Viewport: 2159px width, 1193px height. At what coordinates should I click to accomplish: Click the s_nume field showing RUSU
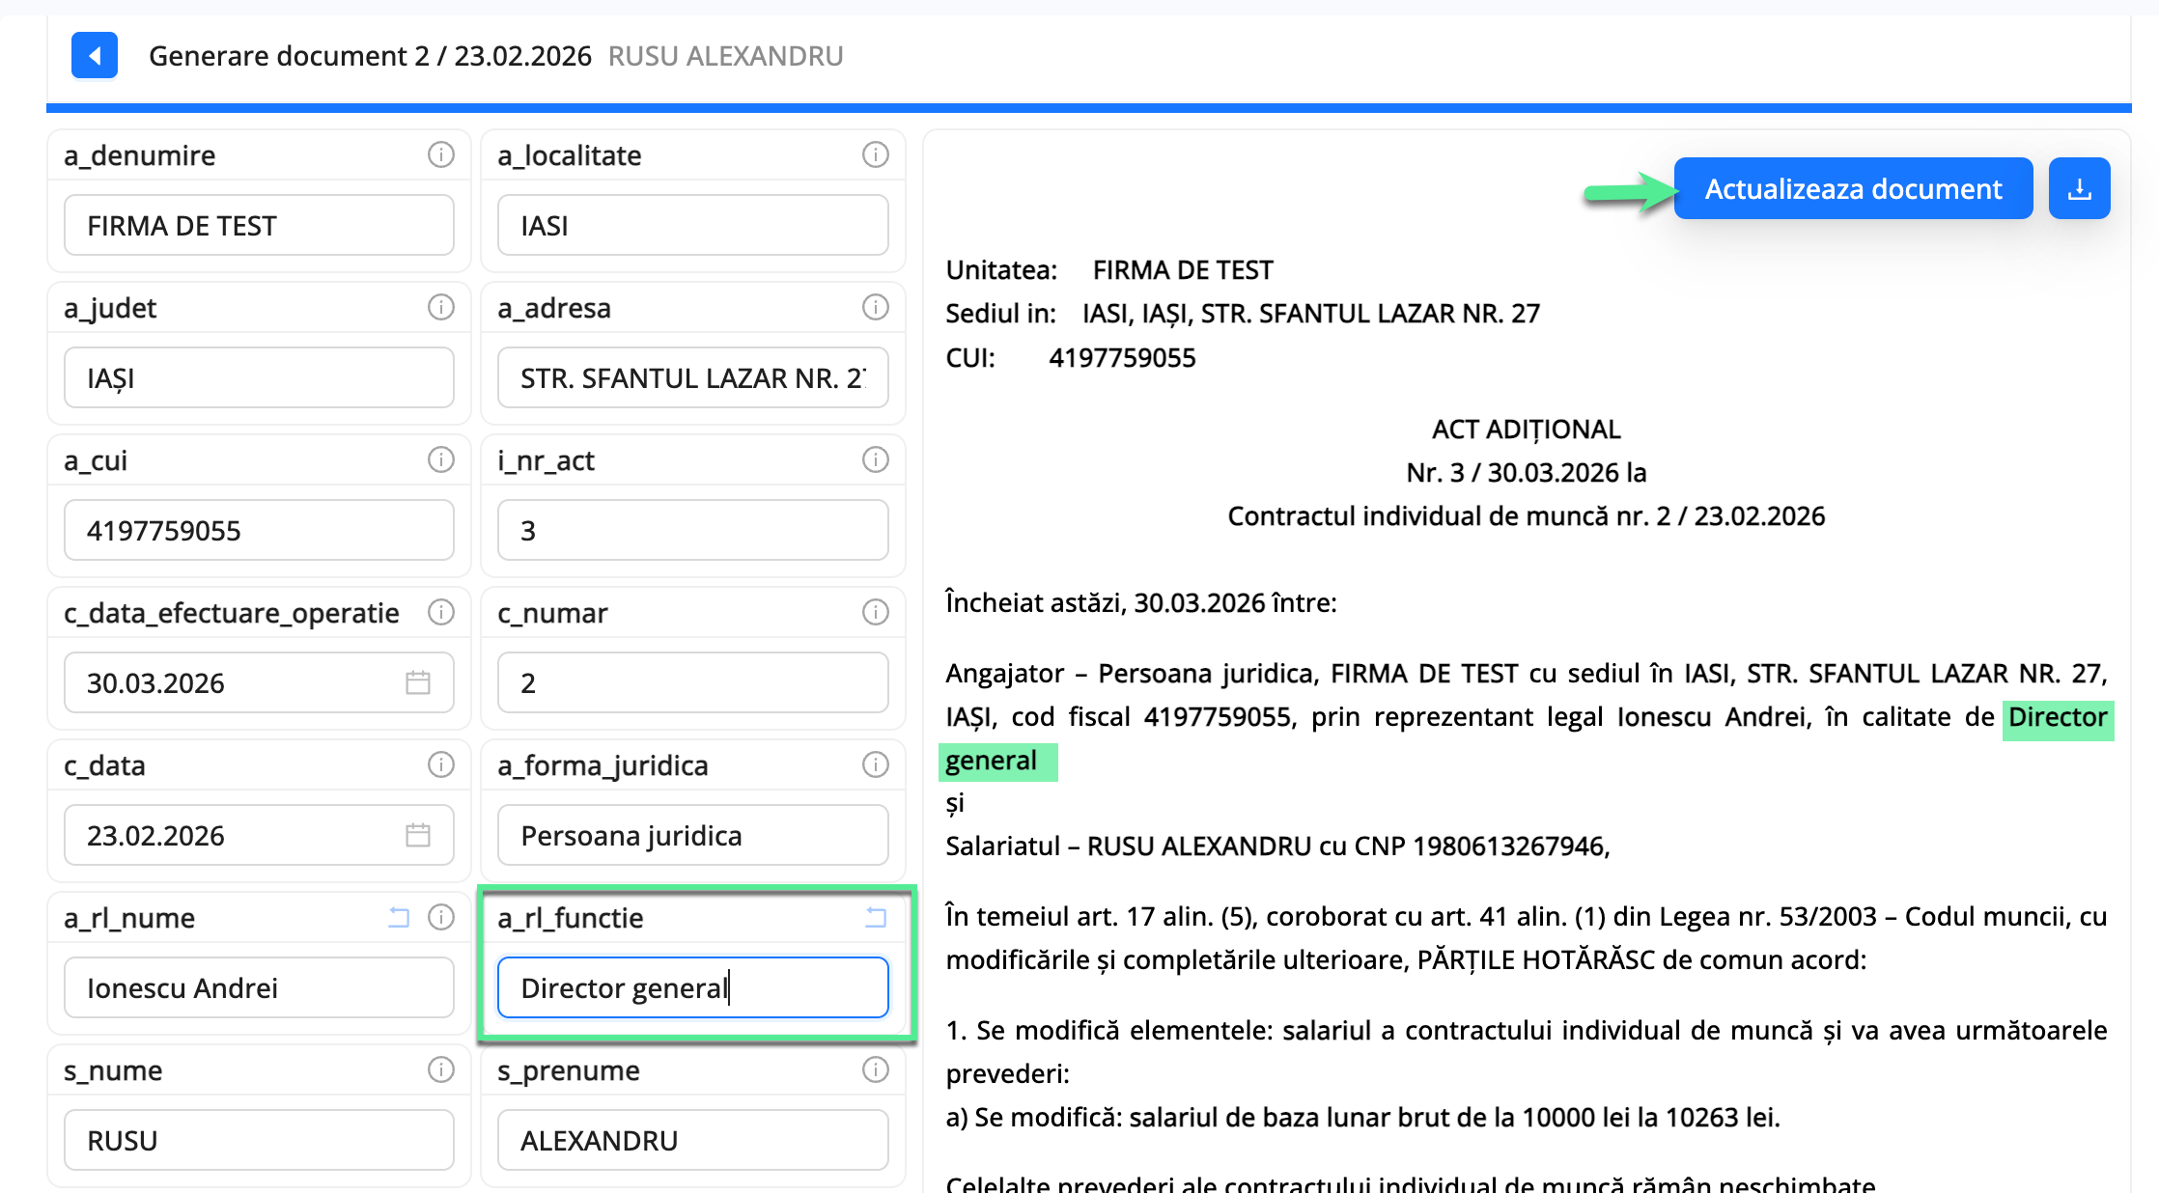tap(258, 1140)
